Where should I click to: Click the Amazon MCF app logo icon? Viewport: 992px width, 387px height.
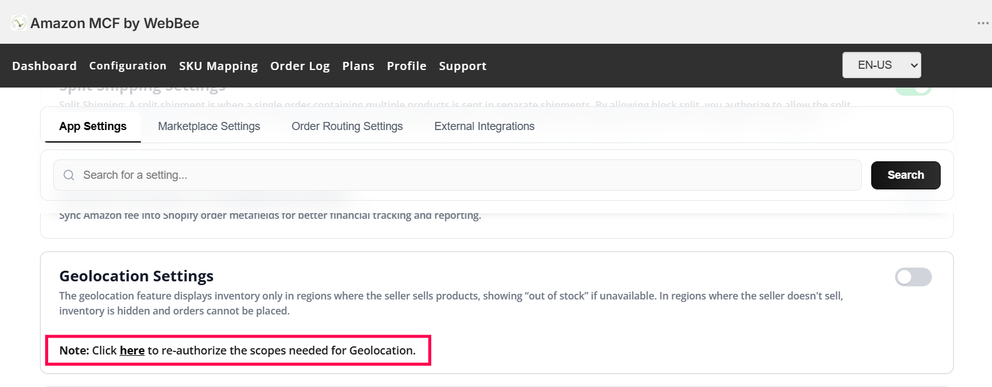(19, 23)
